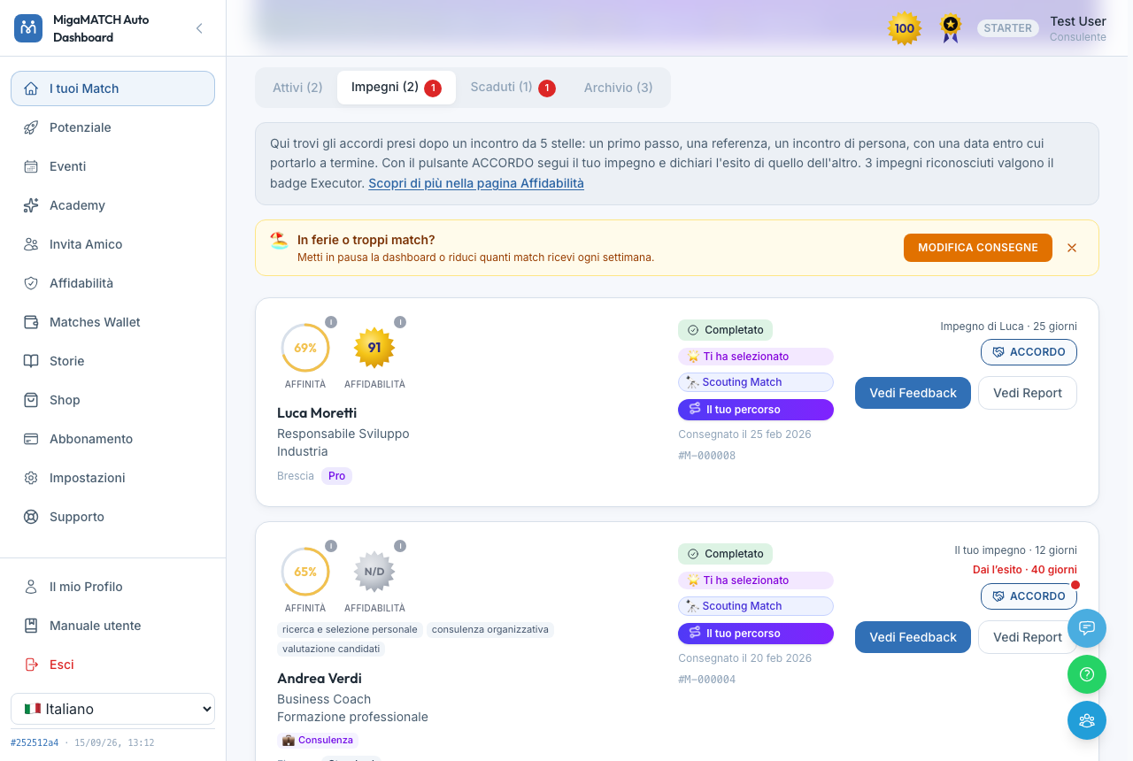Click the Potenziale rocket icon
The height and width of the screenshot is (761, 1133).
point(31,127)
